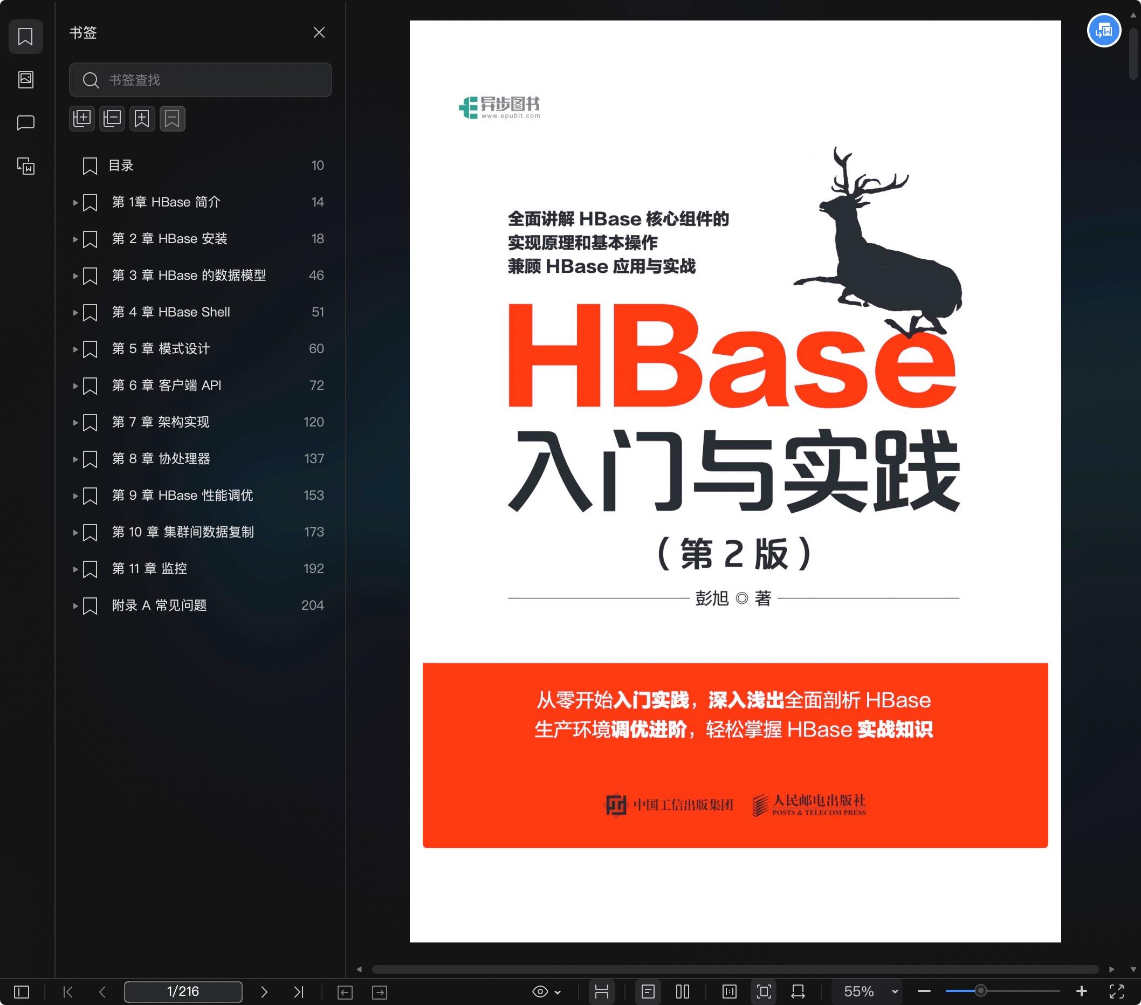
Task: Open the comments sidebar panel icon
Action: (x=26, y=123)
